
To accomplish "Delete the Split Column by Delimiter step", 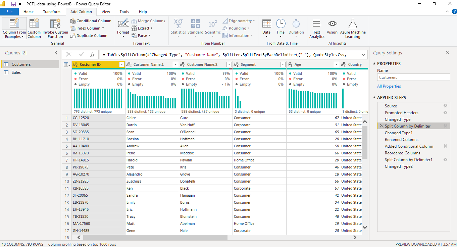I will coord(381,126).
